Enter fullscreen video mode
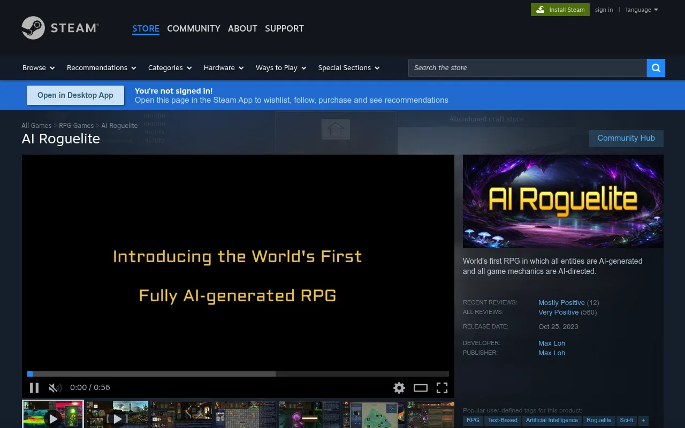The image size is (685, 428). pos(442,388)
